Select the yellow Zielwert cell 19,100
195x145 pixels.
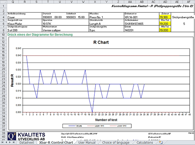click(x=165, y=17)
